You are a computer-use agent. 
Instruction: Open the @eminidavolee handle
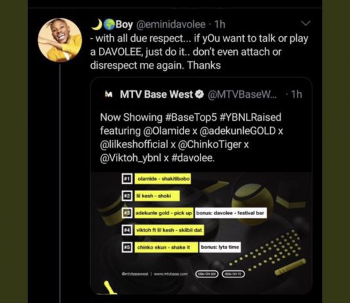[x=170, y=24]
